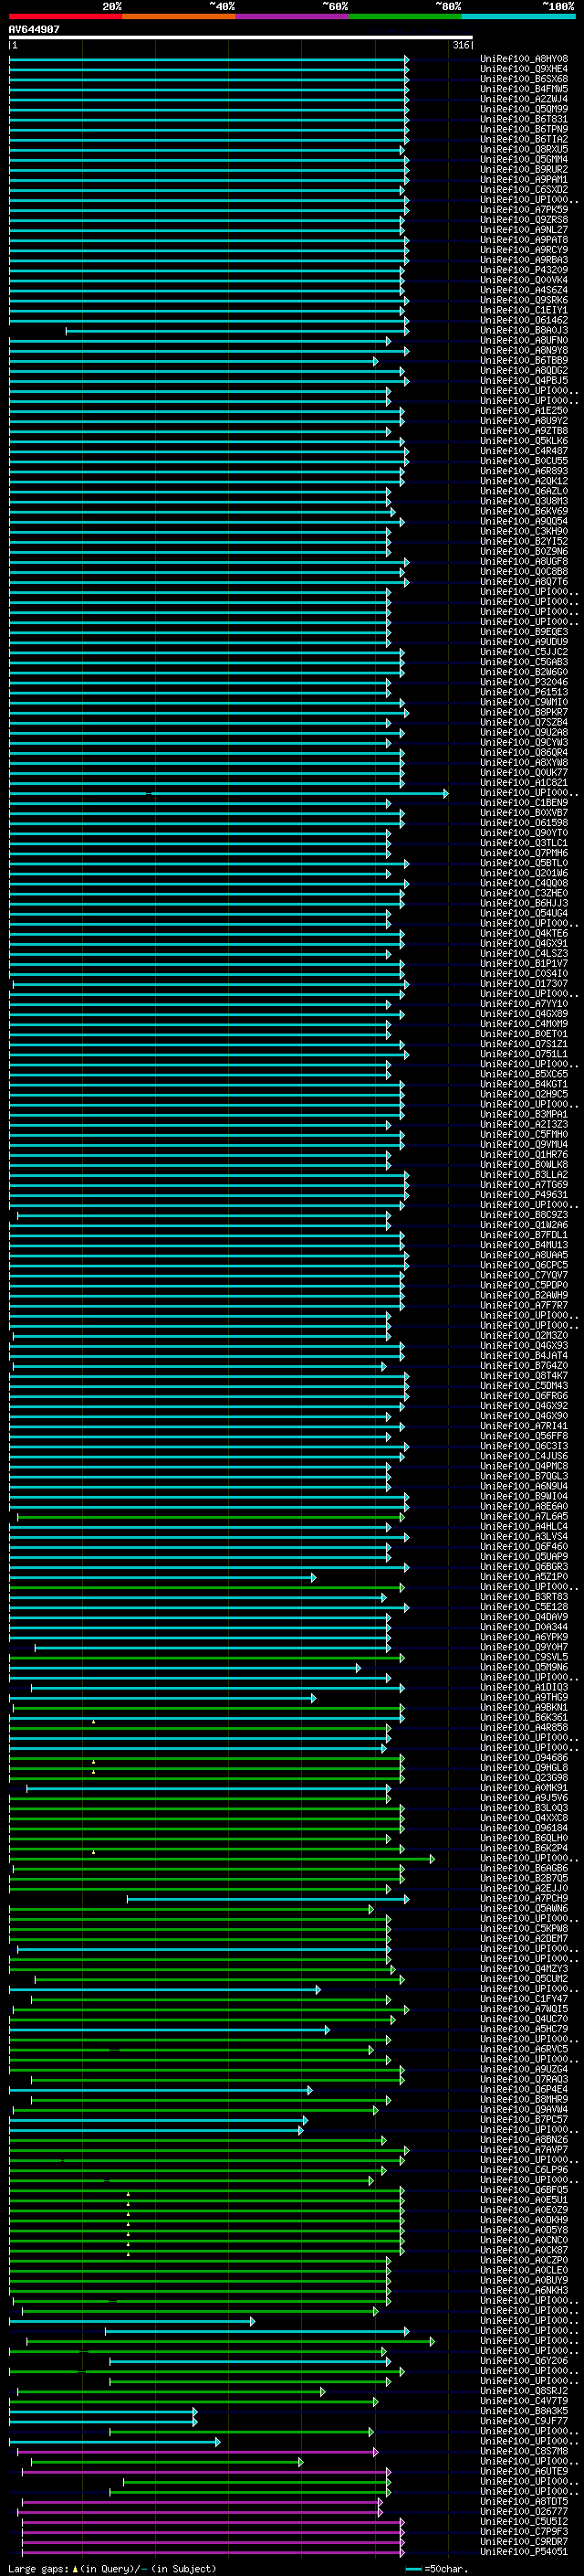
Task: Click hit label UniRef100_Q9ZRS8
Action: coord(524,219)
